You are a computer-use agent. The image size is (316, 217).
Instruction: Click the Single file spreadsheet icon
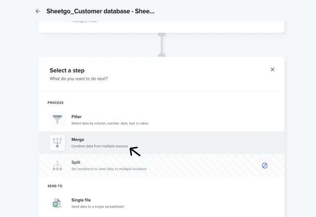[x=57, y=203]
